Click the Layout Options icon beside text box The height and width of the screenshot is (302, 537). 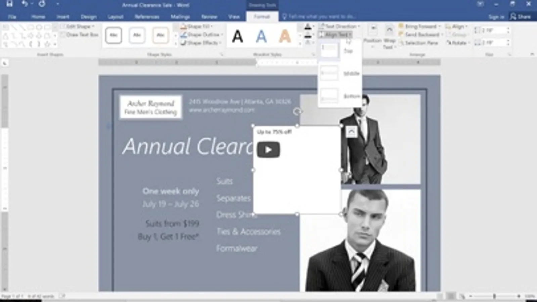[x=351, y=132]
